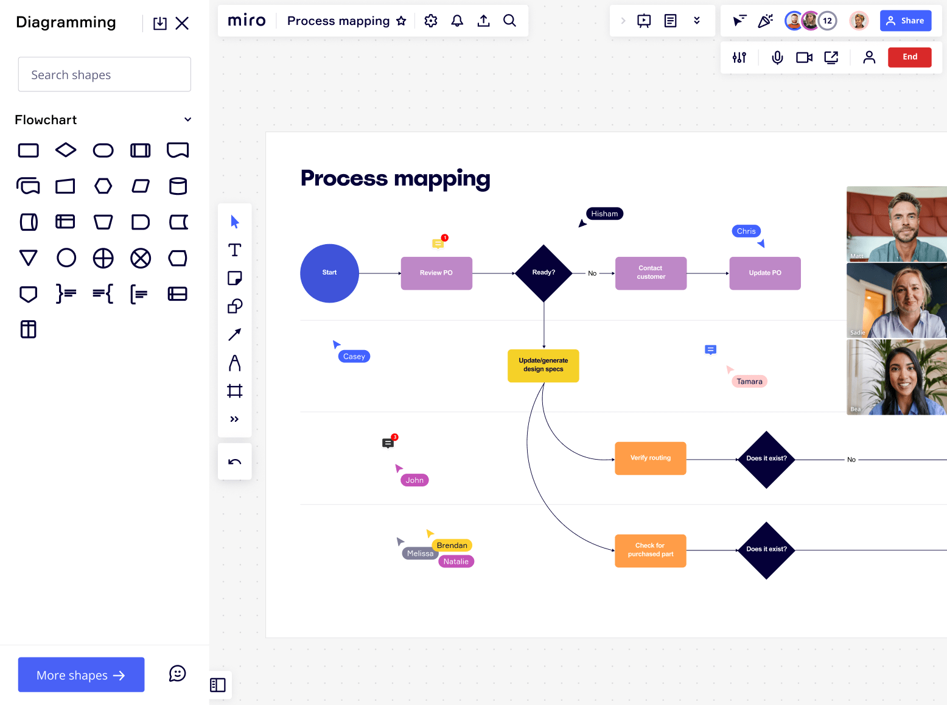Click the More shapes button

click(x=81, y=675)
